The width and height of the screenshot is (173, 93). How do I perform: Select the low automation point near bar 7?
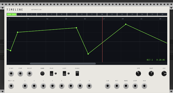[x=11, y=51]
